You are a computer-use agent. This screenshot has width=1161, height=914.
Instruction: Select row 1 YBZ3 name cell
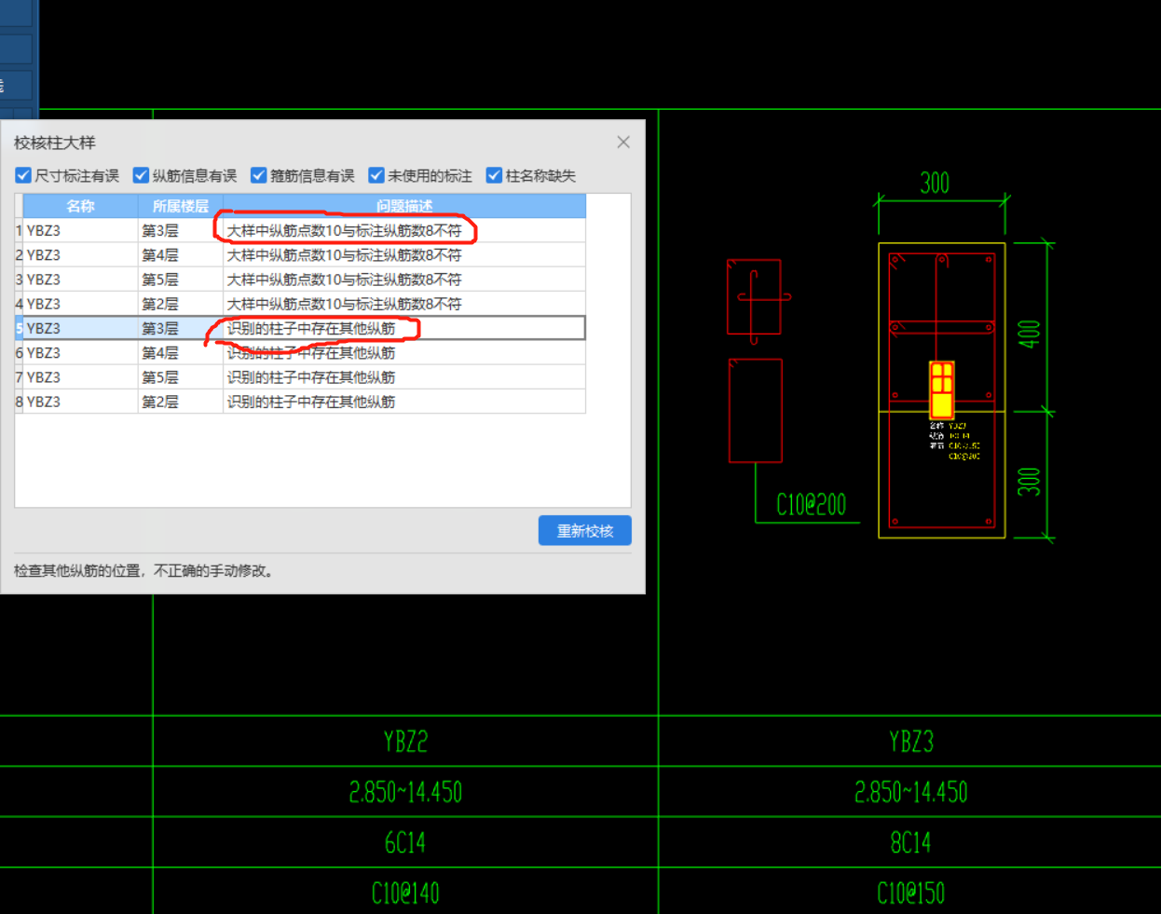(80, 230)
